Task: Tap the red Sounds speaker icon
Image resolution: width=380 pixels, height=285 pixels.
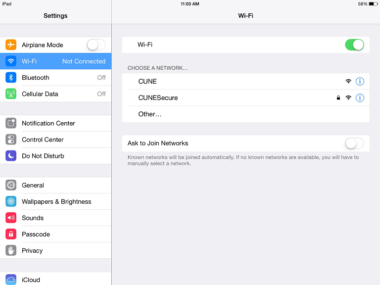Action: (x=11, y=218)
